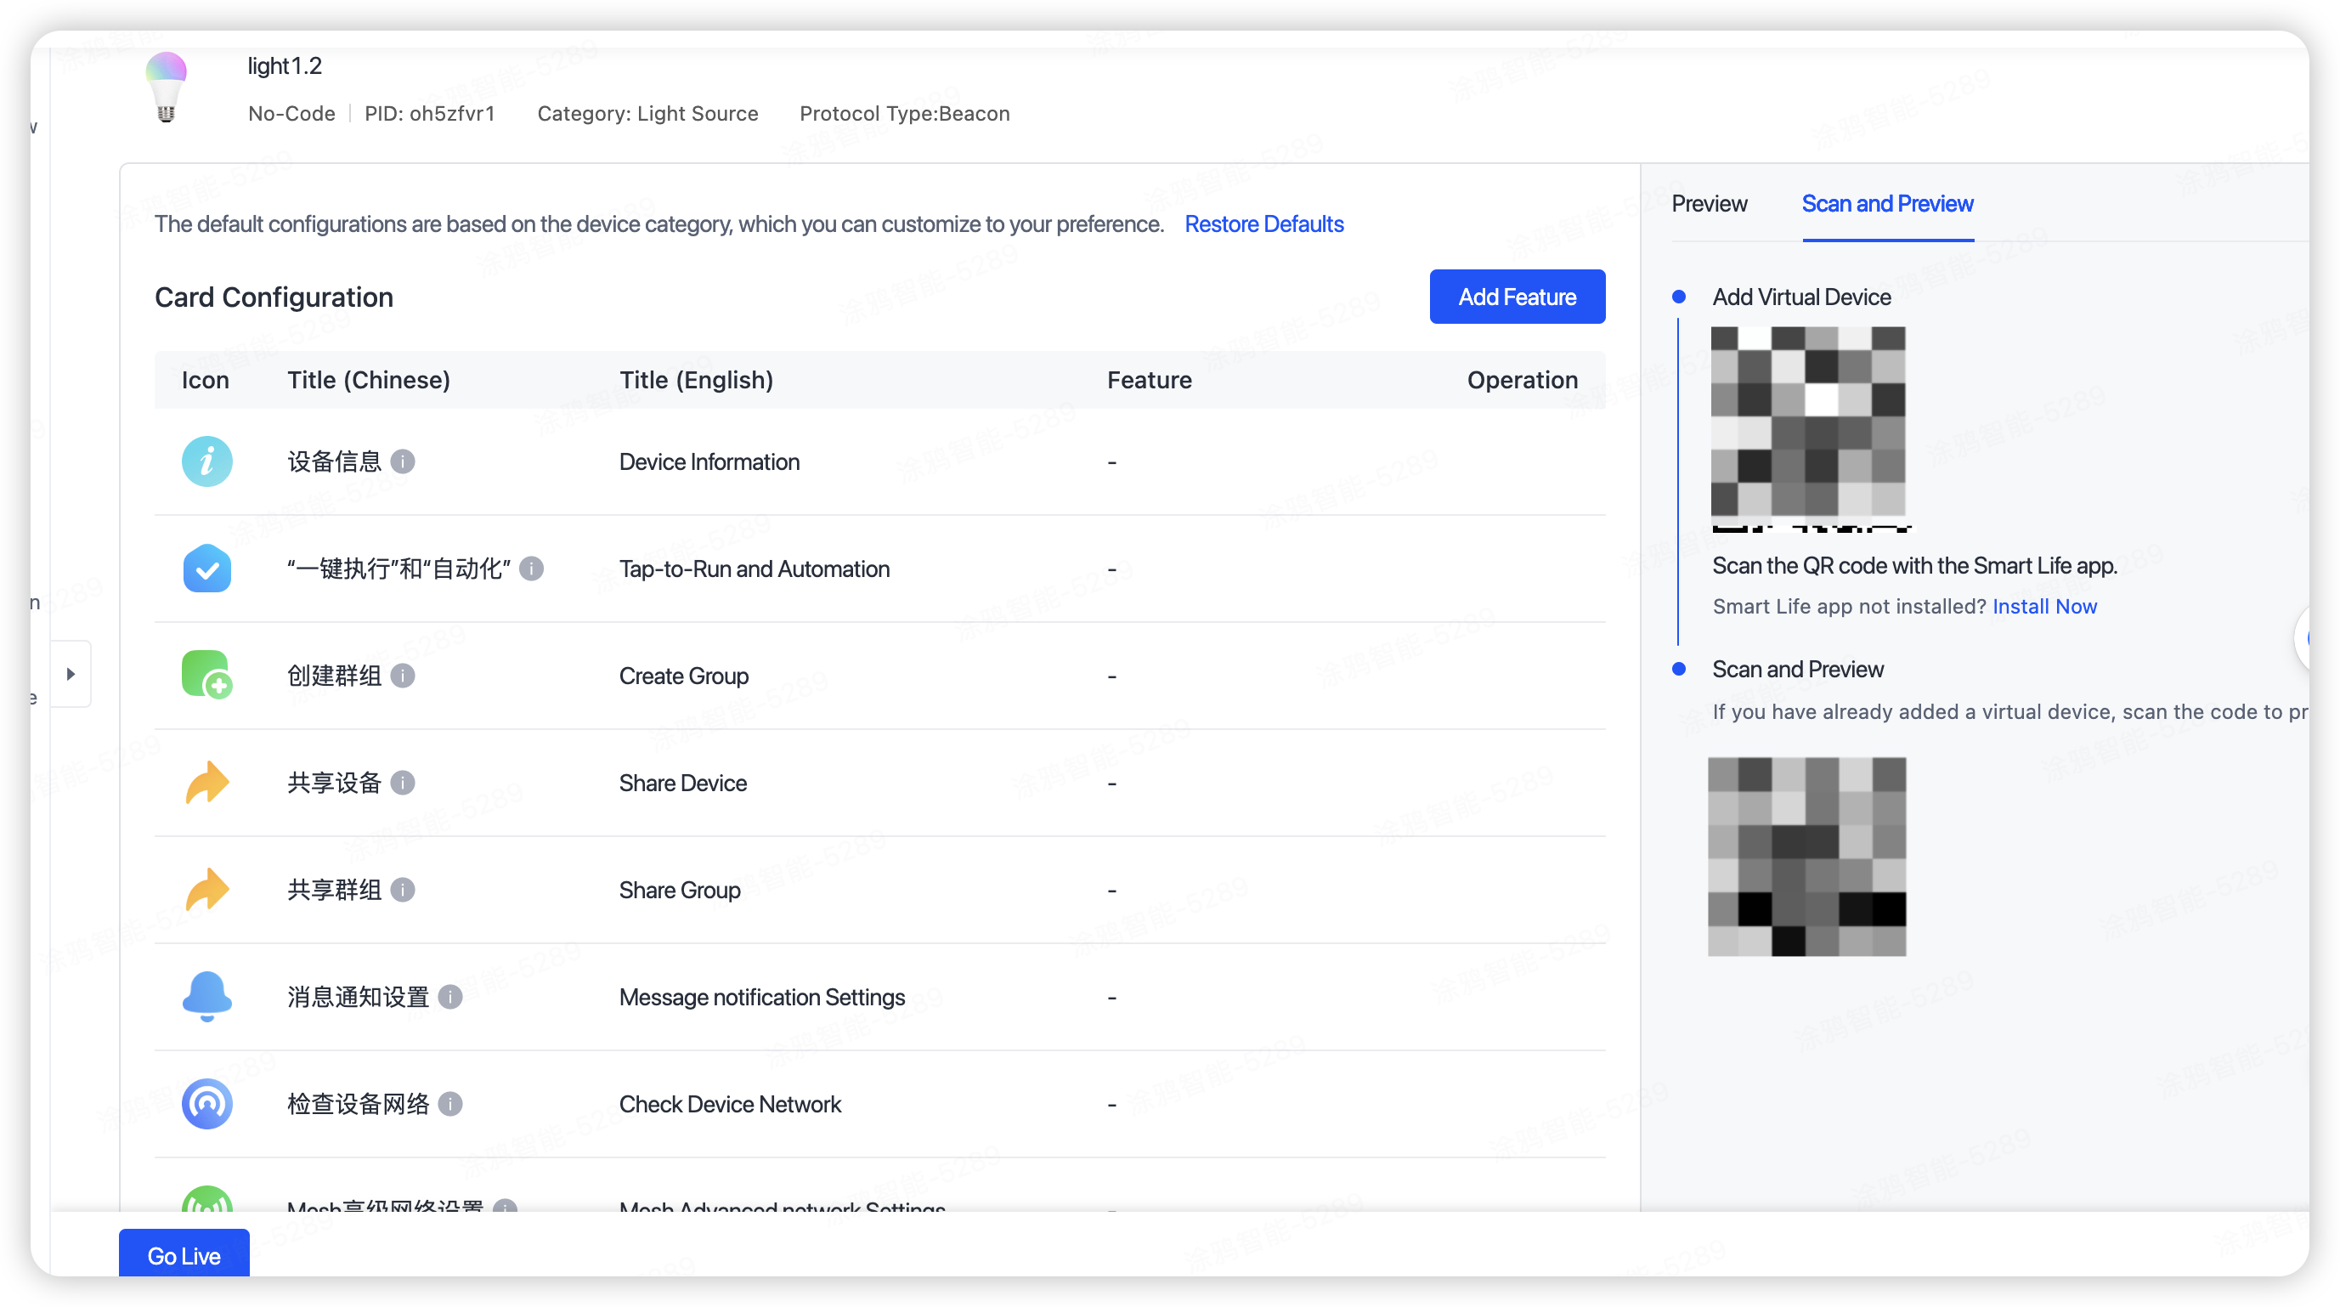
Task: Click the product name light1.2
Action: point(285,66)
